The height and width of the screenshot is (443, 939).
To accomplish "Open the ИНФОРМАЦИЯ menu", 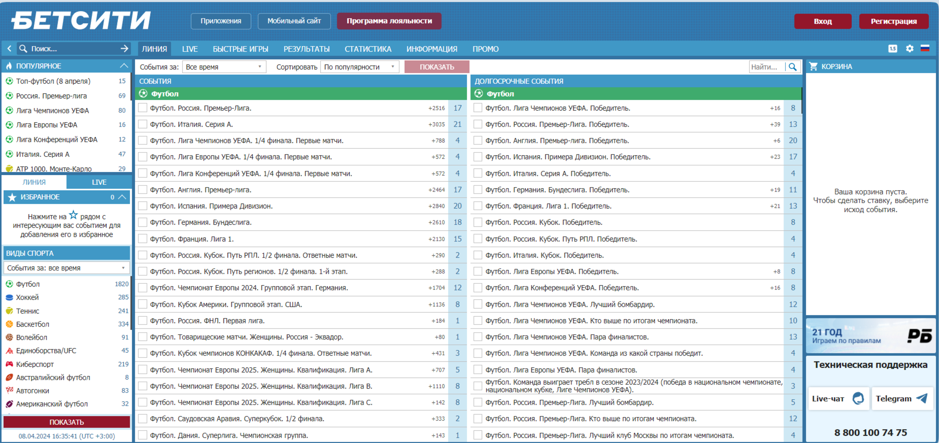I will pyautogui.click(x=432, y=49).
